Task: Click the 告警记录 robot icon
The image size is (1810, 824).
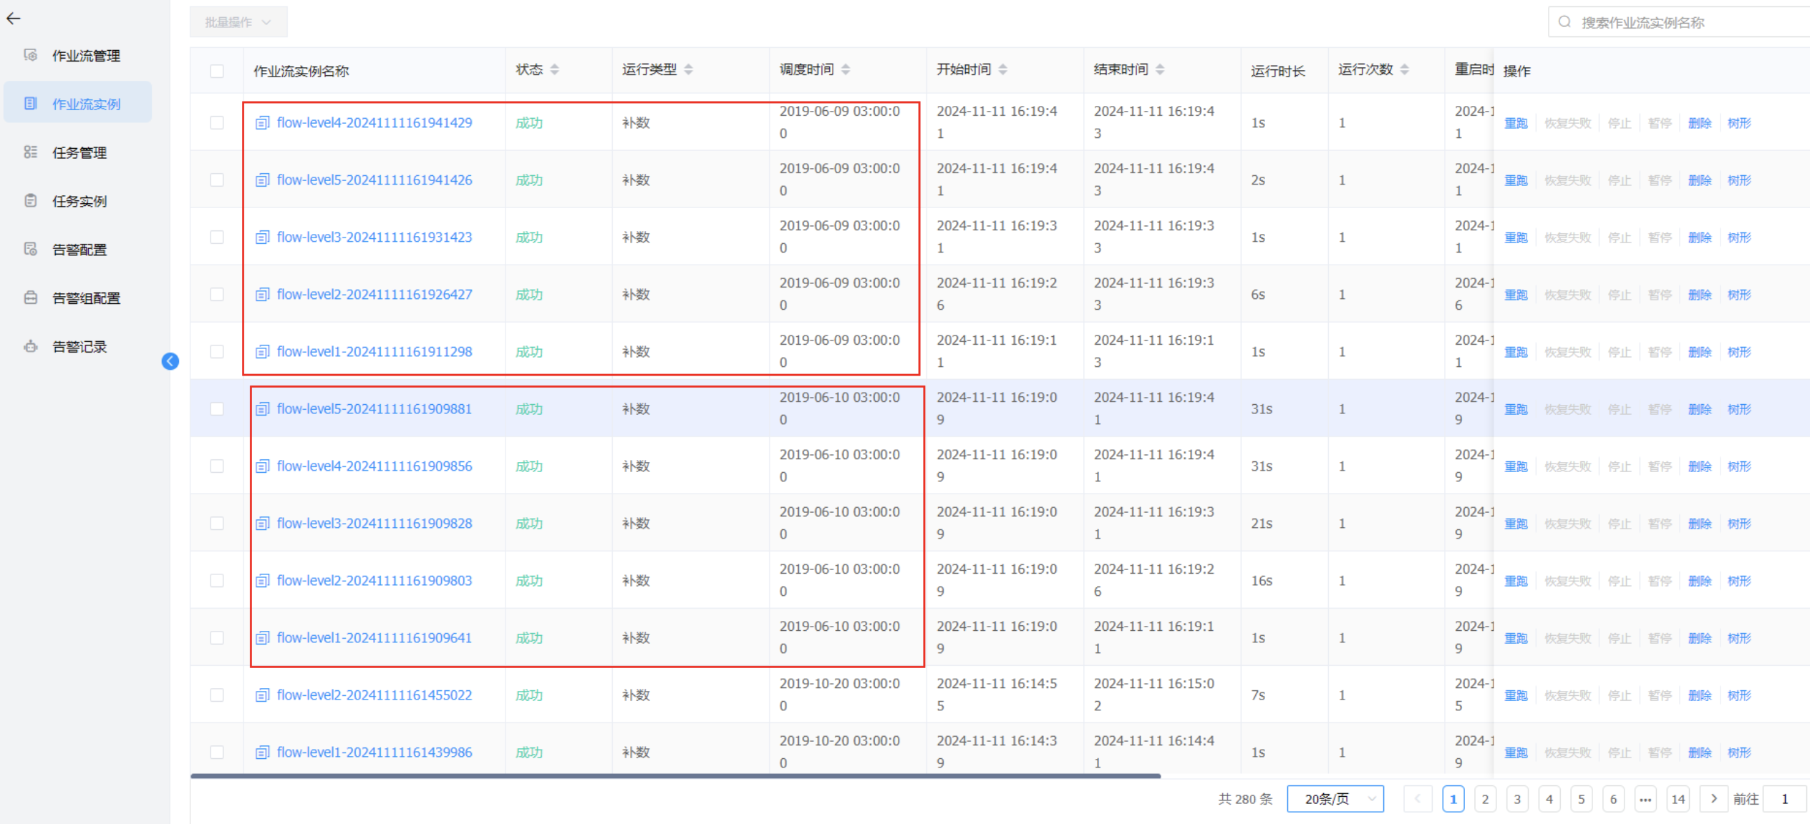Action: click(31, 346)
